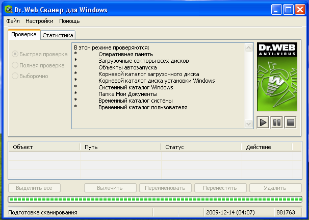The height and width of the screenshot is (220, 309).
Task: Click Корневой каталог загрузочного диска line
Action: pos(149,74)
